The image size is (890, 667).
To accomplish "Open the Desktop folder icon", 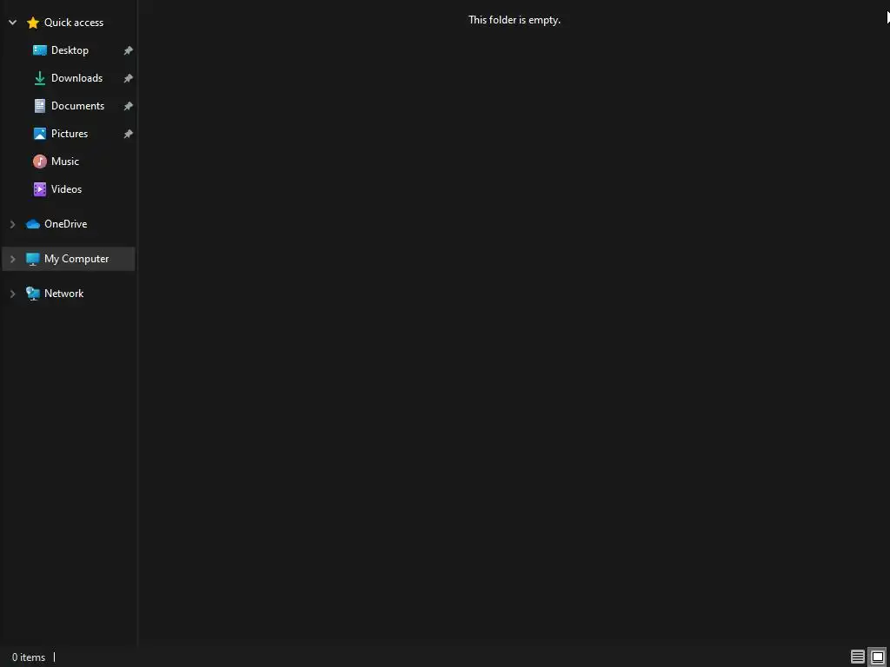I will coord(40,50).
